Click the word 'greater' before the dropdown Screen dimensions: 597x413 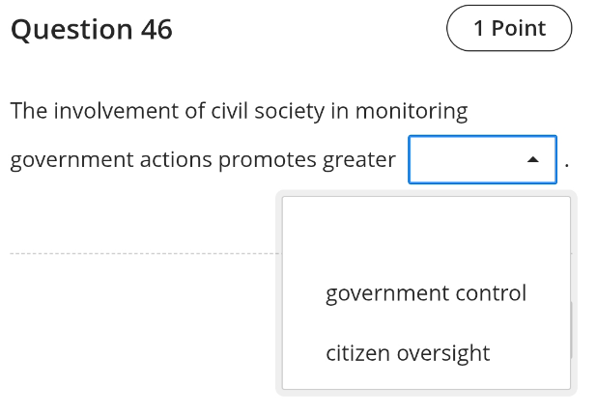pyautogui.click(x=359, y=160)
